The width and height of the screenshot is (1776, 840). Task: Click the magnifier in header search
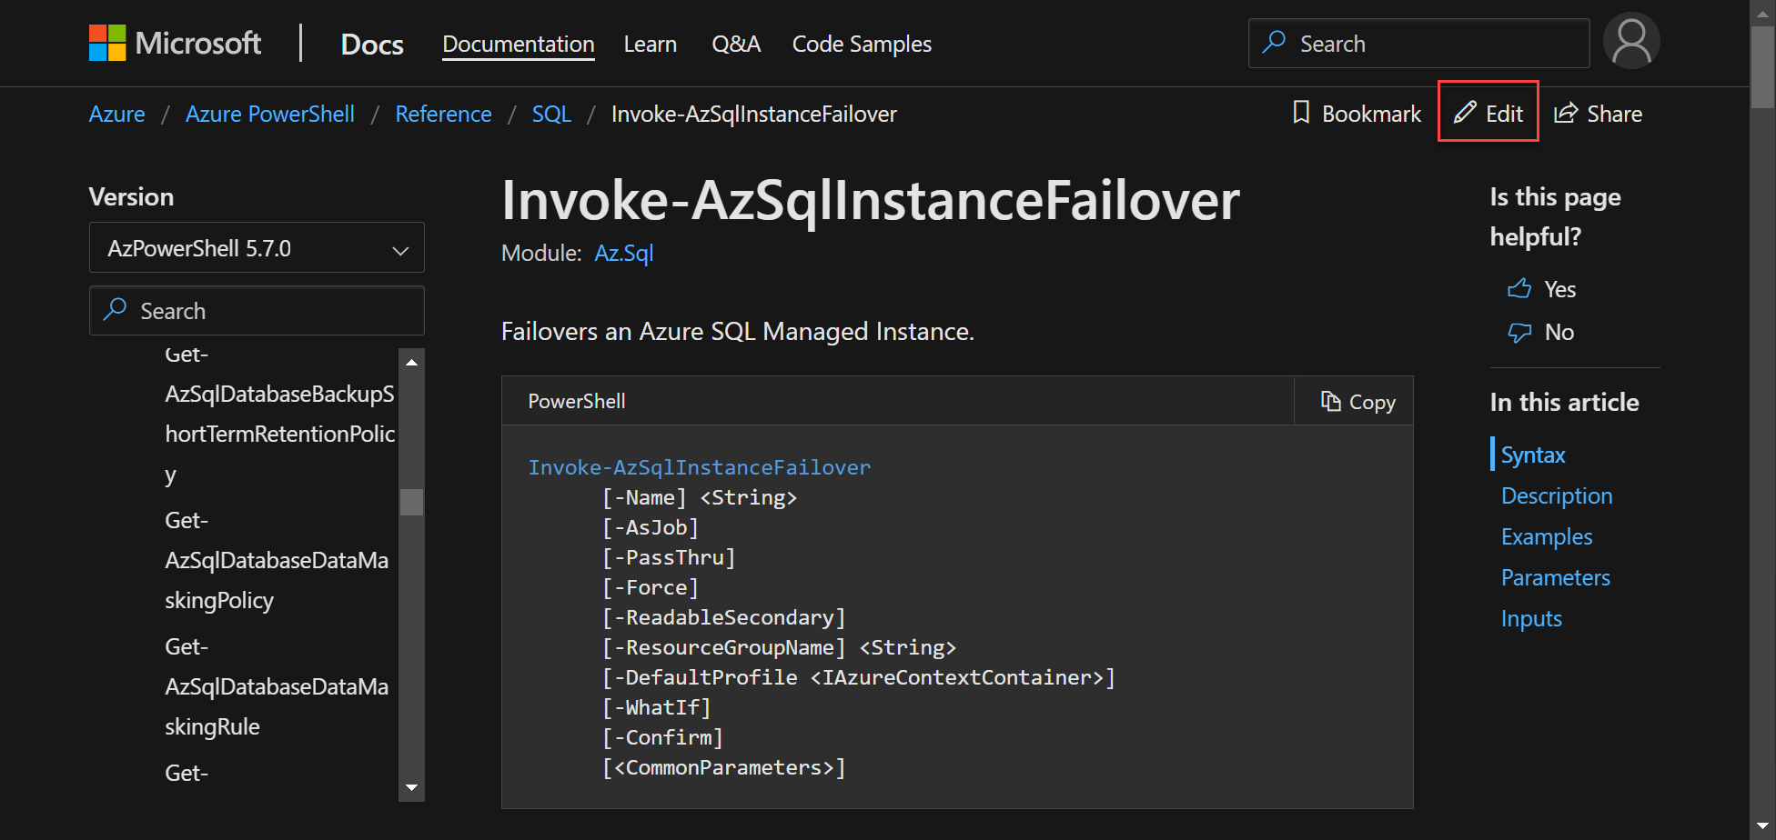click(1274, 42)
